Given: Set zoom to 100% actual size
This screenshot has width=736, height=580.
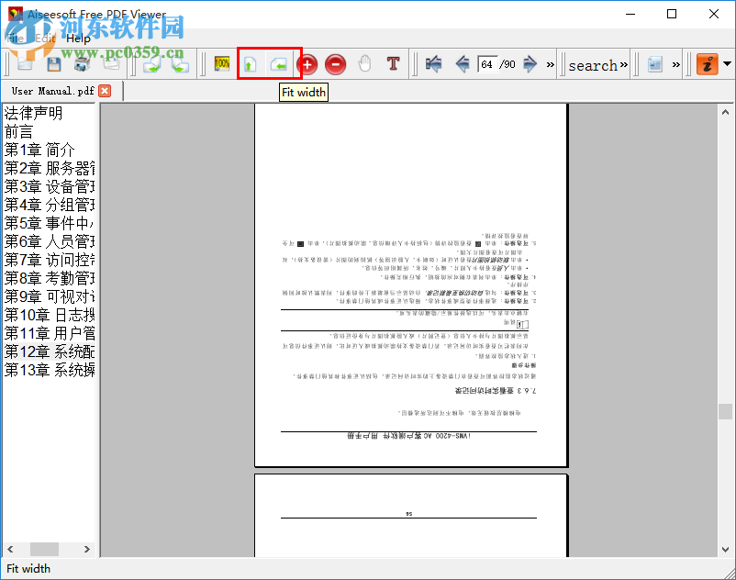Looking at the screenshot, I should [221, 63].
